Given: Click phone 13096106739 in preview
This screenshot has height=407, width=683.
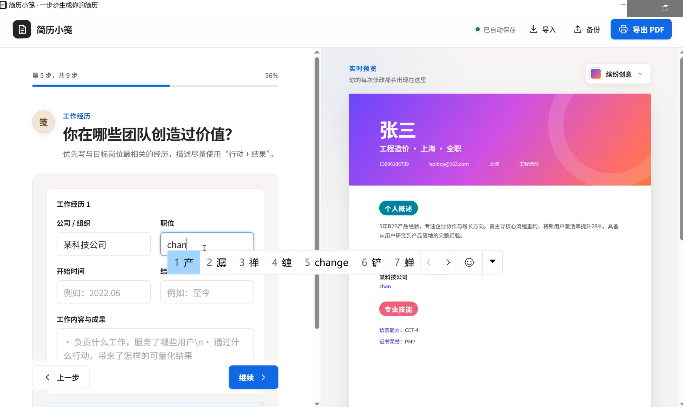Looking at the screenshot, I should (394, 164).
